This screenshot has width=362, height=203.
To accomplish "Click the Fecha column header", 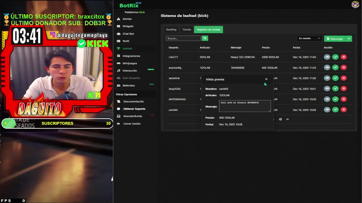I will coord(296,48).
